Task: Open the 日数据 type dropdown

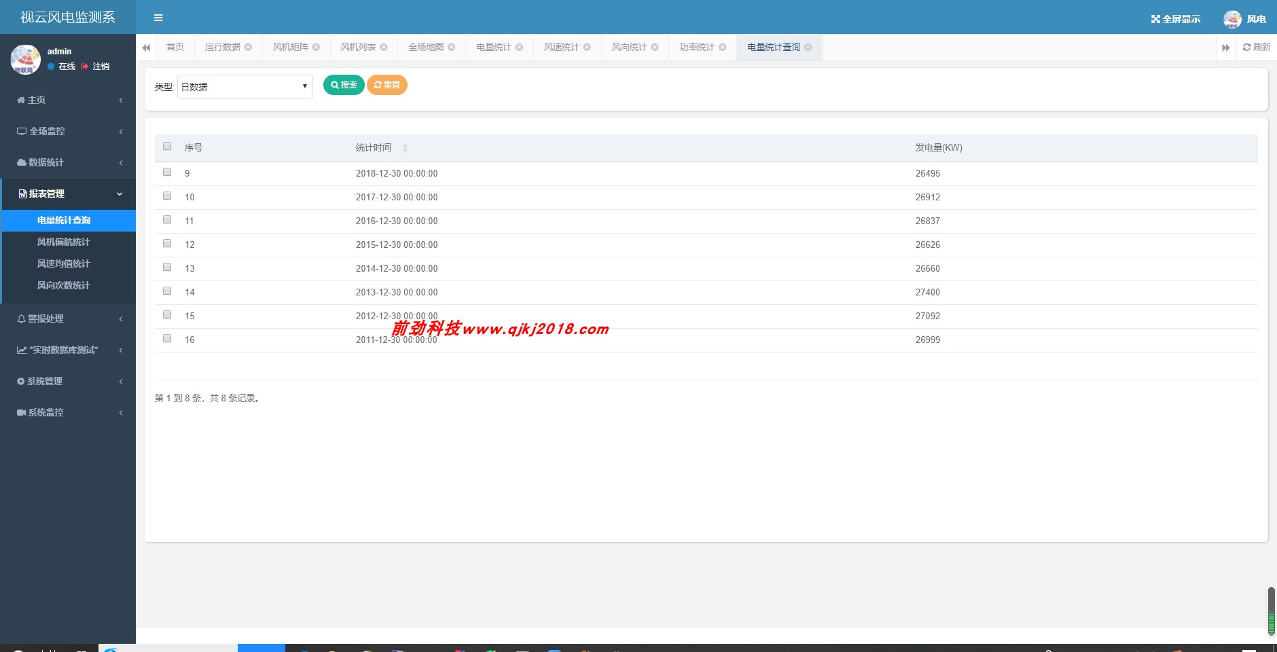Action: coord(244,86)
